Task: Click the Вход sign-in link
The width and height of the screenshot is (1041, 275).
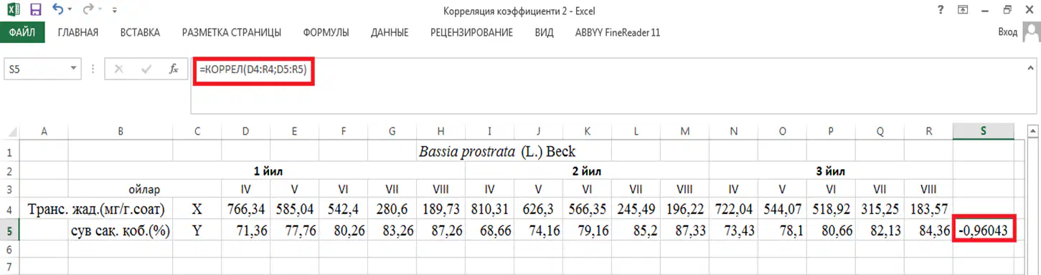Action: point(1008,32)
